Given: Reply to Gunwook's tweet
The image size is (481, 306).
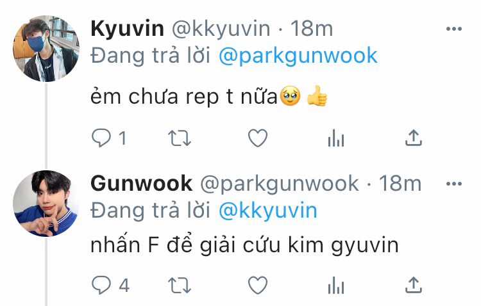Looking at the screenshot, I should tap(101, 285).
